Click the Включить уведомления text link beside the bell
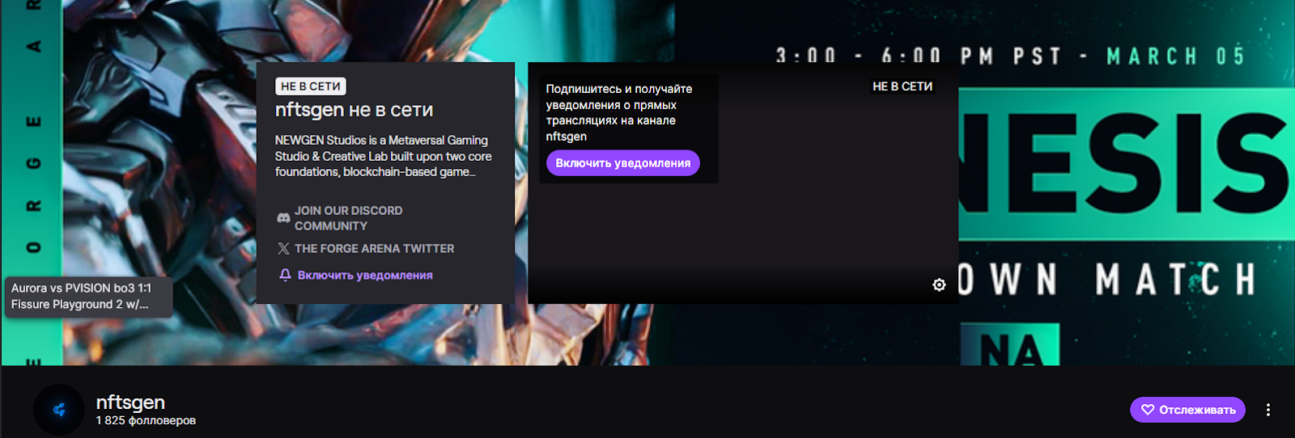1295x438 pixels. point(365,276)
